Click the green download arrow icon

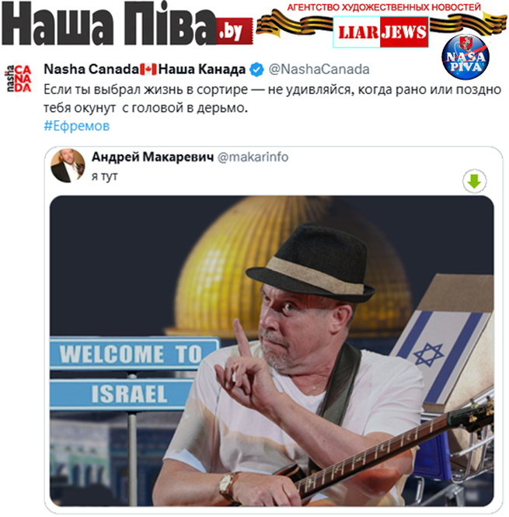[x=474, y=181]
